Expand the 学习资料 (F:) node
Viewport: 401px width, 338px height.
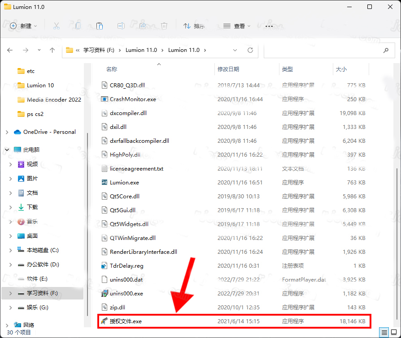click(10, 293)
